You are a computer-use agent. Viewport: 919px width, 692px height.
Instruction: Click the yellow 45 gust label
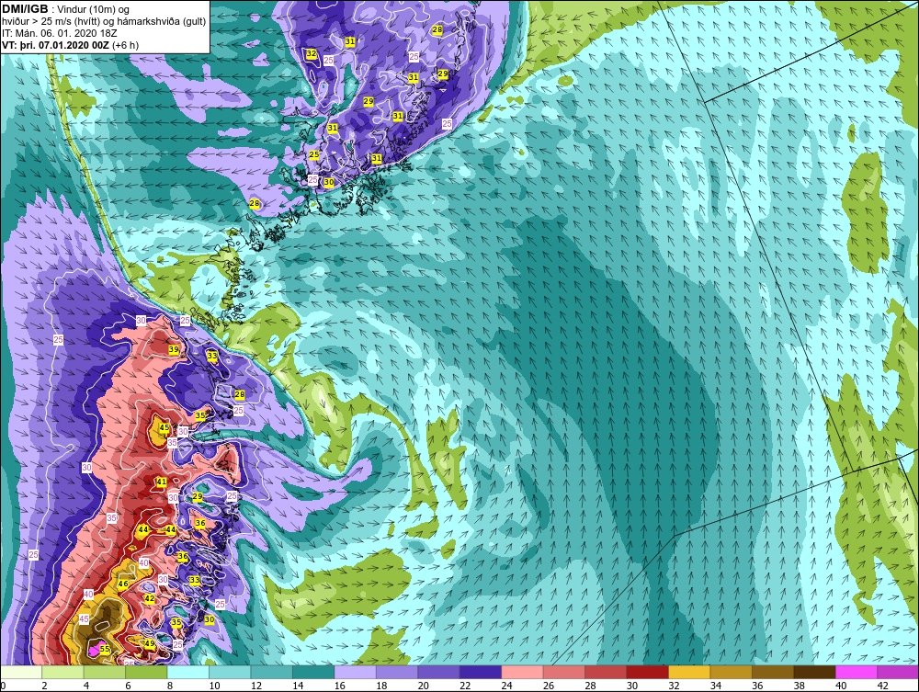point(165,427)
